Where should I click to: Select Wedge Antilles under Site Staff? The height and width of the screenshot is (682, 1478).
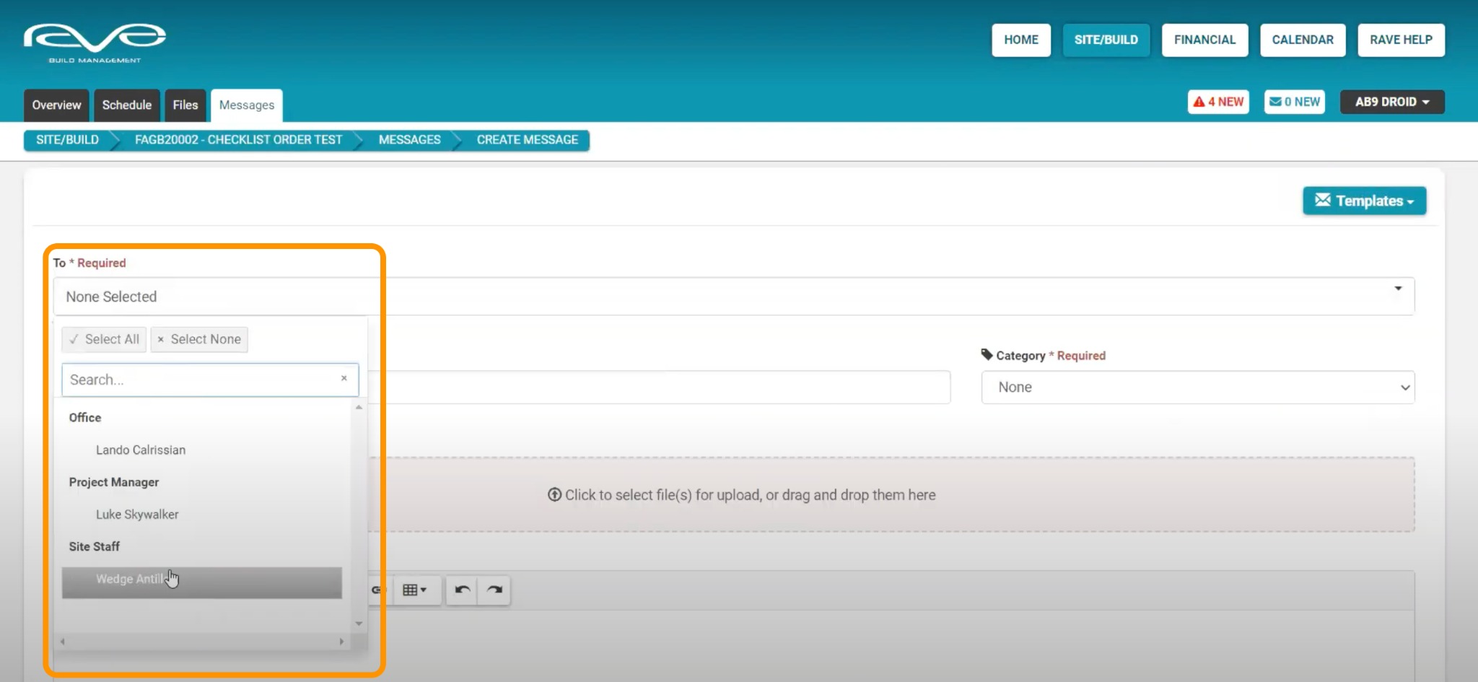coord(202,582)
